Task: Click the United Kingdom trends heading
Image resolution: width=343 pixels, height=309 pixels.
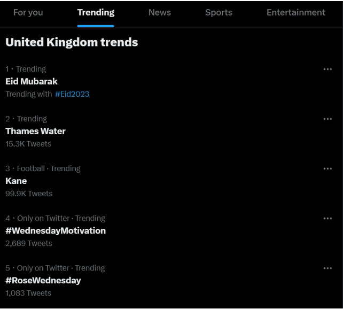Action: pyautogui.click(x=72, y=42)
